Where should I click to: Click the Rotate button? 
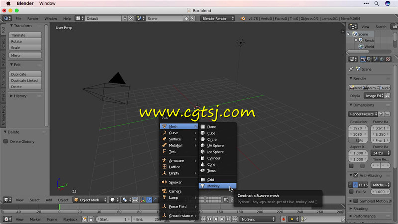(25, 41)
